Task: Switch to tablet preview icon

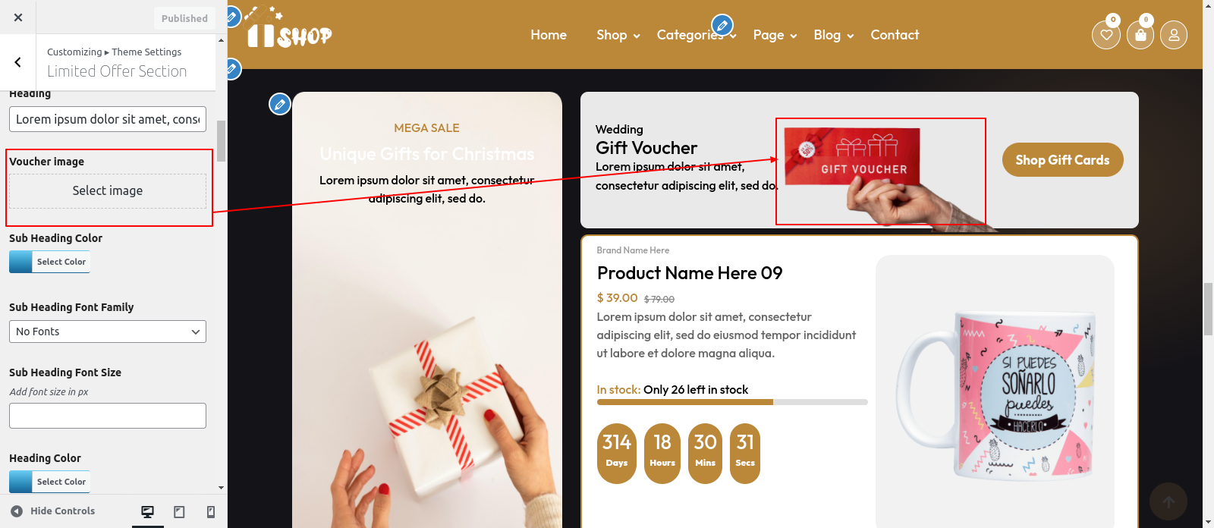Action: tap(179, 512)
